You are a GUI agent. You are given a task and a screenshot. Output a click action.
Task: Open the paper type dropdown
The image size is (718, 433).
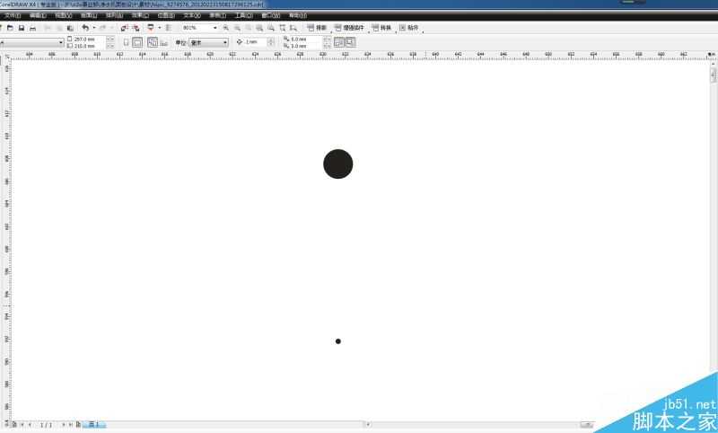coord(31,42)
